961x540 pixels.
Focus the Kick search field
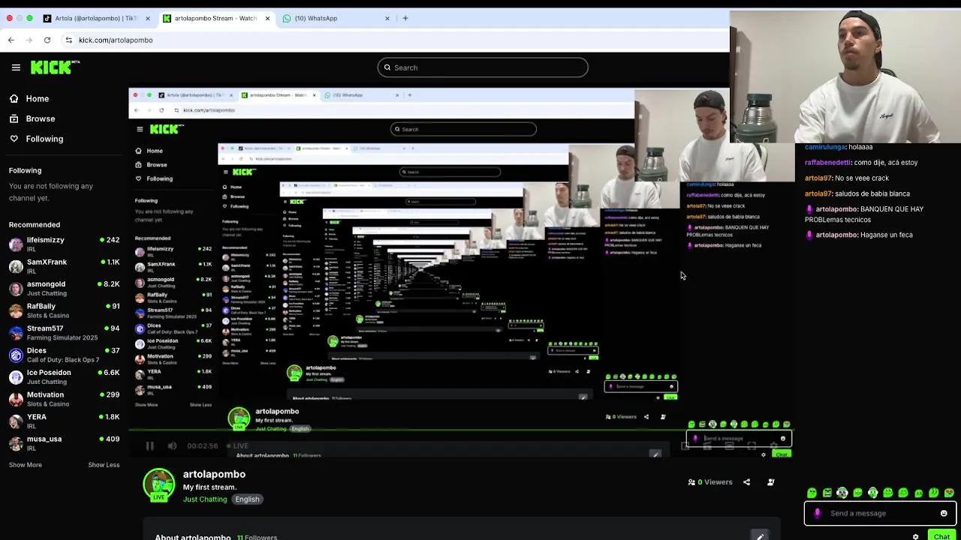click(x=483, y=67)
